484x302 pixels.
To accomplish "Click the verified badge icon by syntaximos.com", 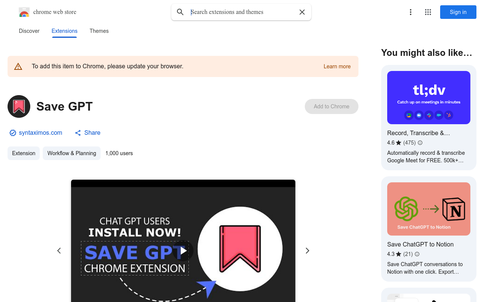I will 13,133.
